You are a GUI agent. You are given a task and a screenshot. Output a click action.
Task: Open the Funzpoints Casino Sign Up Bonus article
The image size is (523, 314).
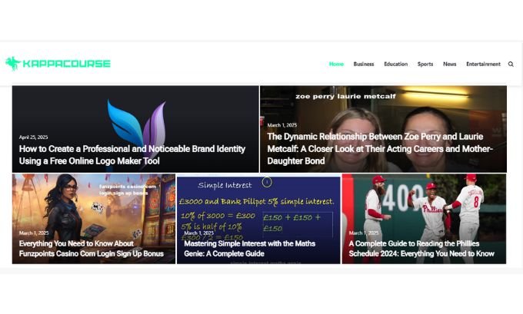coord(92,249)
